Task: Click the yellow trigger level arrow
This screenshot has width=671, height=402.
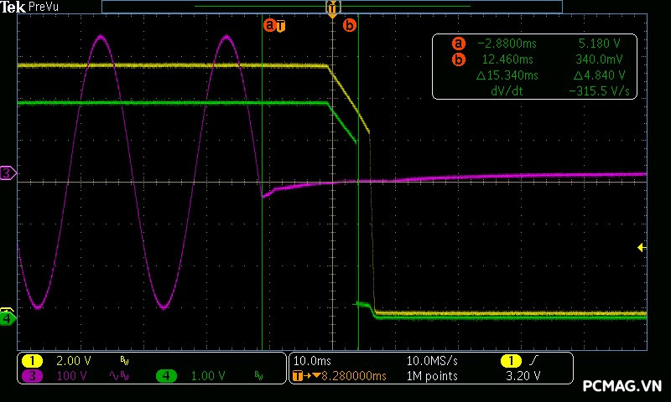Action: click(642, 247)
